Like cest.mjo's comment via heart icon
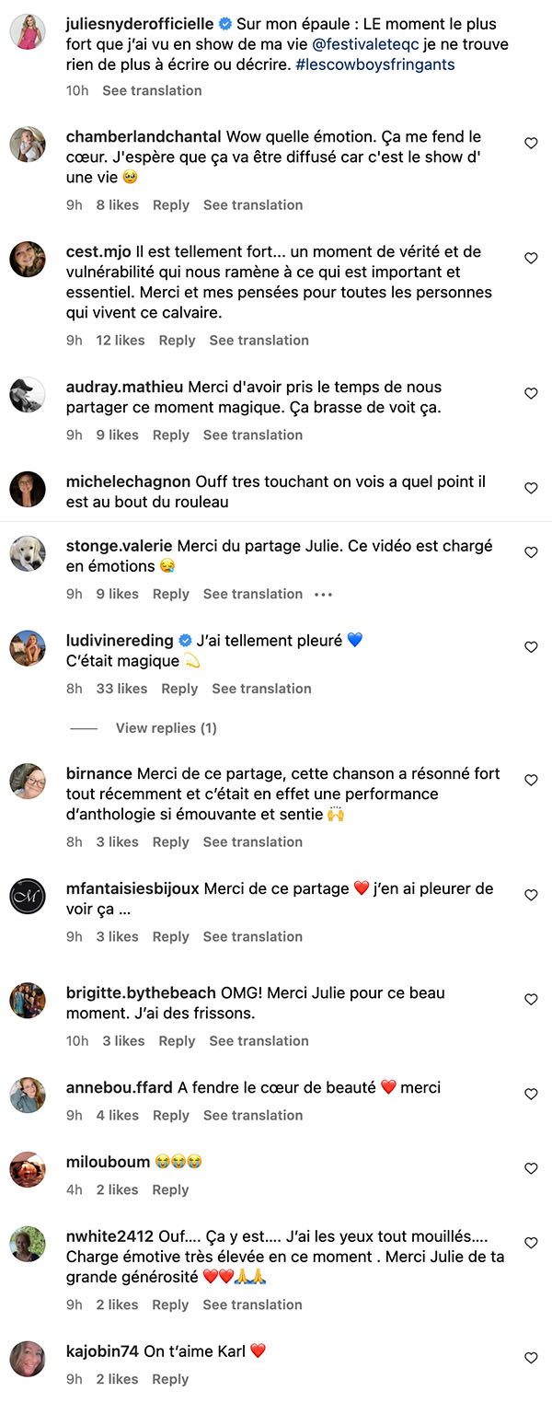Screen dimensions: 552x1403 click(531, 258)
